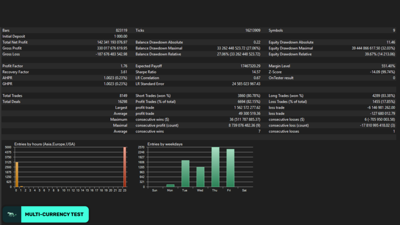Click the OnTester result label
Image resolution: width=400 pixels, height=225 pixels.
[281, 78]
